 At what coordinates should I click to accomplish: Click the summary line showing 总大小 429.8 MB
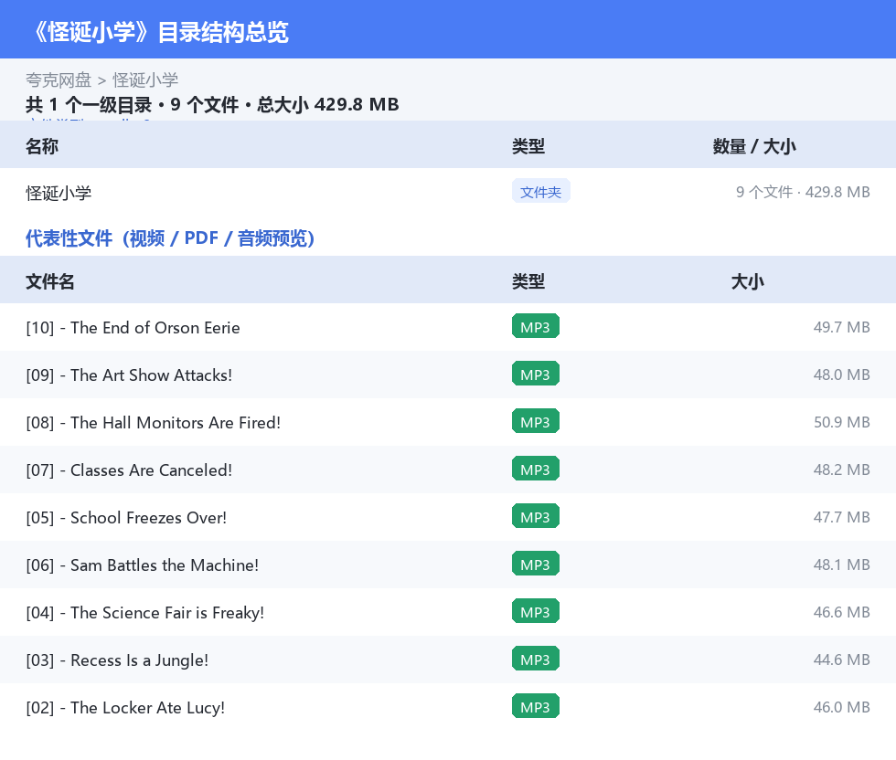(212, 104)
